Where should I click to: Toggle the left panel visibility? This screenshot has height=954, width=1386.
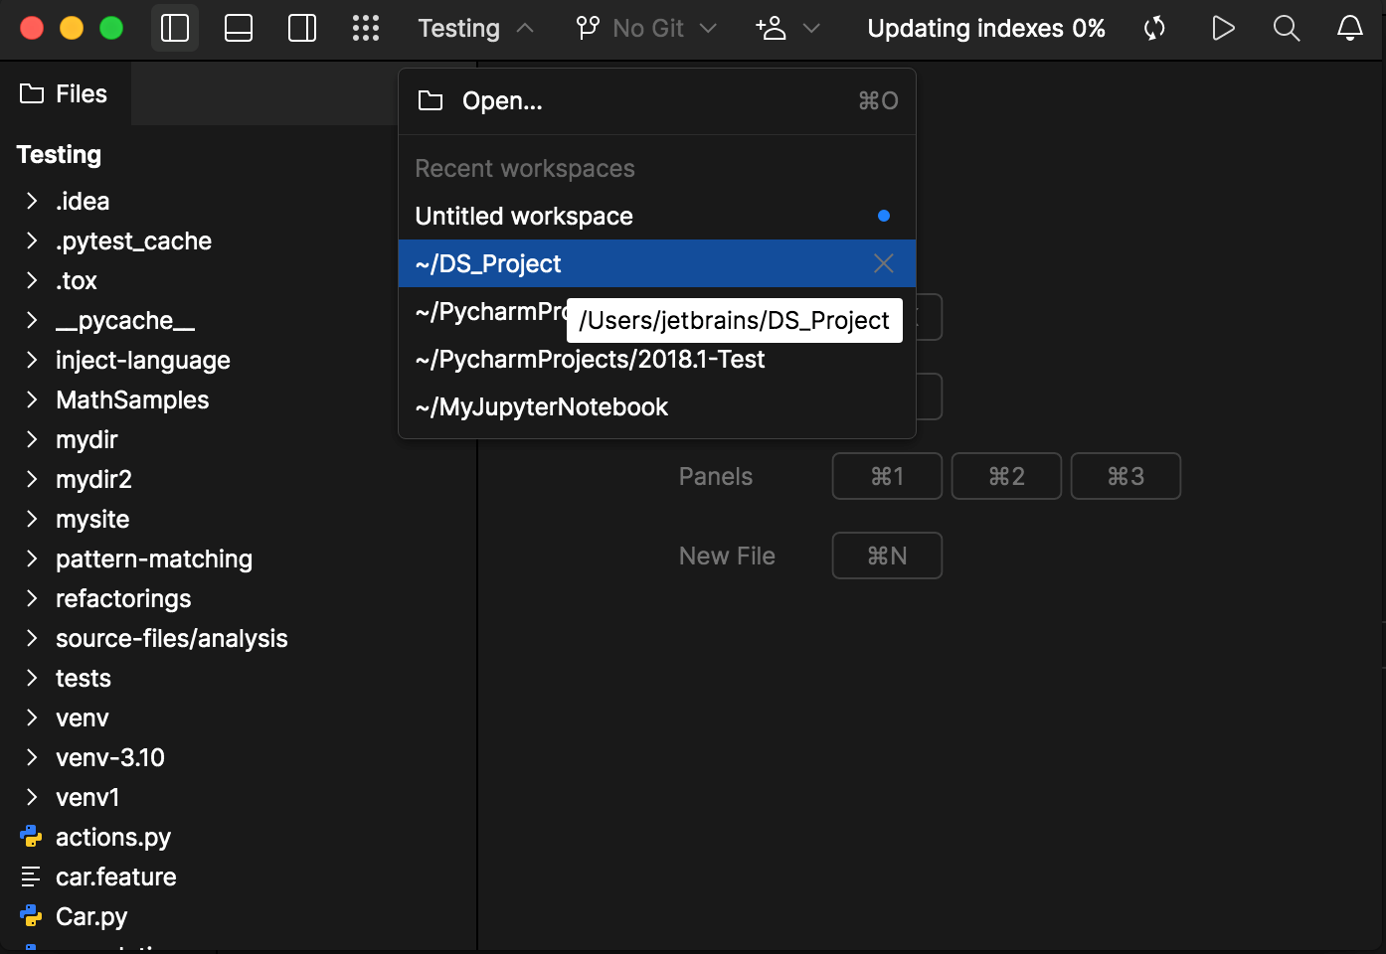tap(174, 28)
